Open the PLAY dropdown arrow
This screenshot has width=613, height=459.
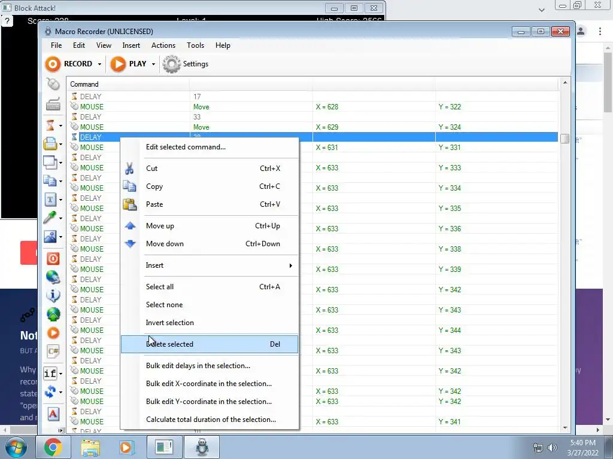click(x=153, y=64)
